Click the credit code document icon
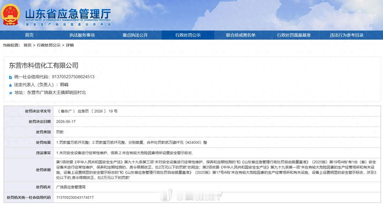Image resolution: width=383 pixels, height=205 pixels. click(x=11, y=77)
